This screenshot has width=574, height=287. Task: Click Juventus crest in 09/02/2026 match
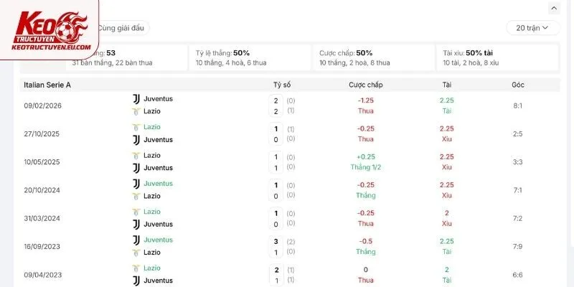[x=136, y=99]
